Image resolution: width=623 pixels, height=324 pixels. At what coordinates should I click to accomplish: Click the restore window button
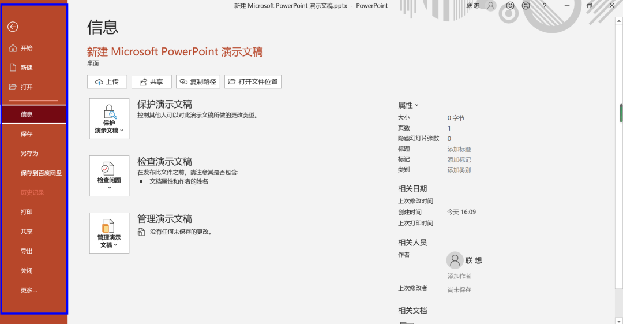[589, 6]
